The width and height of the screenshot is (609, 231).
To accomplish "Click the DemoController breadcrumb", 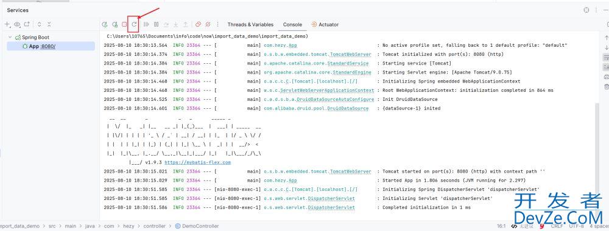I will tap(197, 226).
